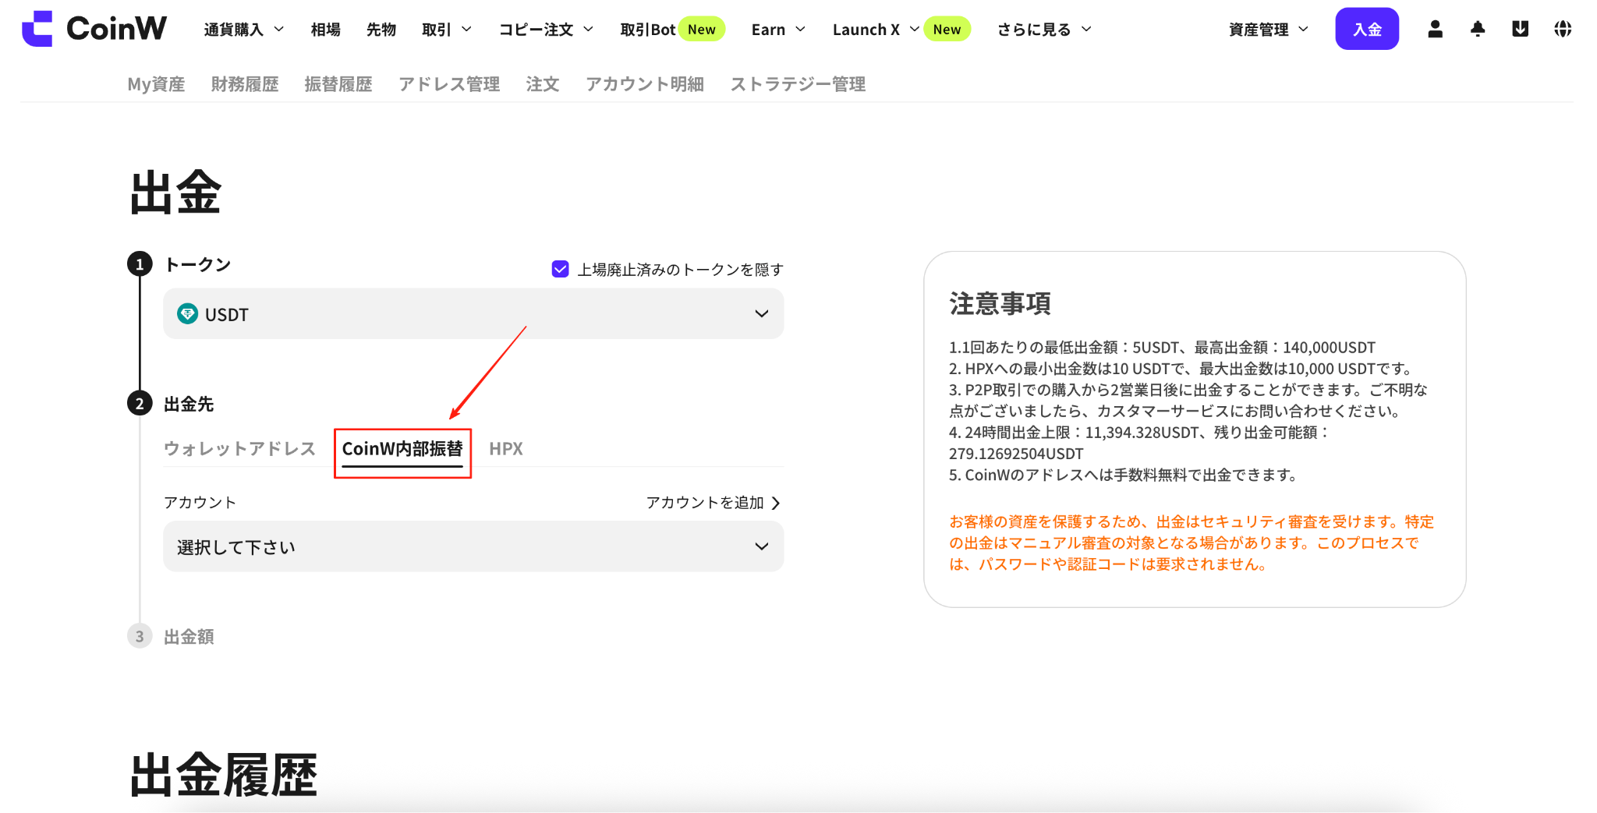Click the アカウントを追加 link
This screenshot has width=1597, height=813.
[x=713, y=503]
